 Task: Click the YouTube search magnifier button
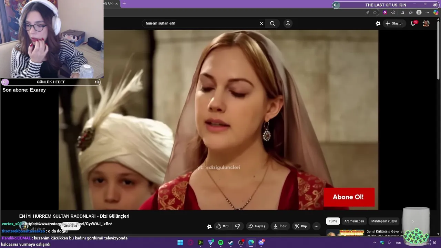(x=273, y=23)
